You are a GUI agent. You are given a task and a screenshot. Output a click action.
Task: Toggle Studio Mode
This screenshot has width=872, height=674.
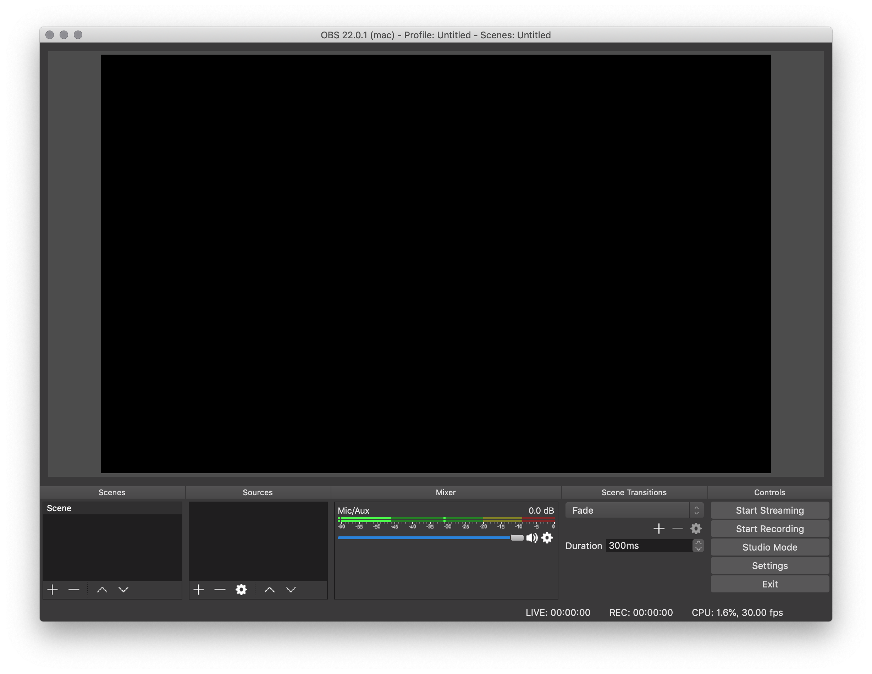(x=769, y=547)
